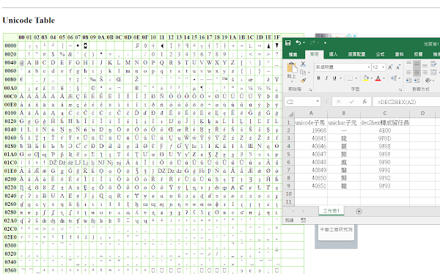Apply the red Font Color A
Image resolution: width=440 pixels, height=274 pixels.
pos(378,78)
